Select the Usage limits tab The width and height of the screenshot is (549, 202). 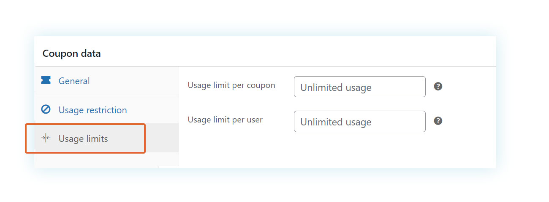click(x=106, y=138)
